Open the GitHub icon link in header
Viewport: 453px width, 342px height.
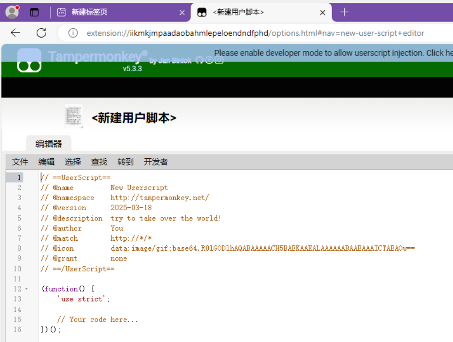click(x=199, y=60)
